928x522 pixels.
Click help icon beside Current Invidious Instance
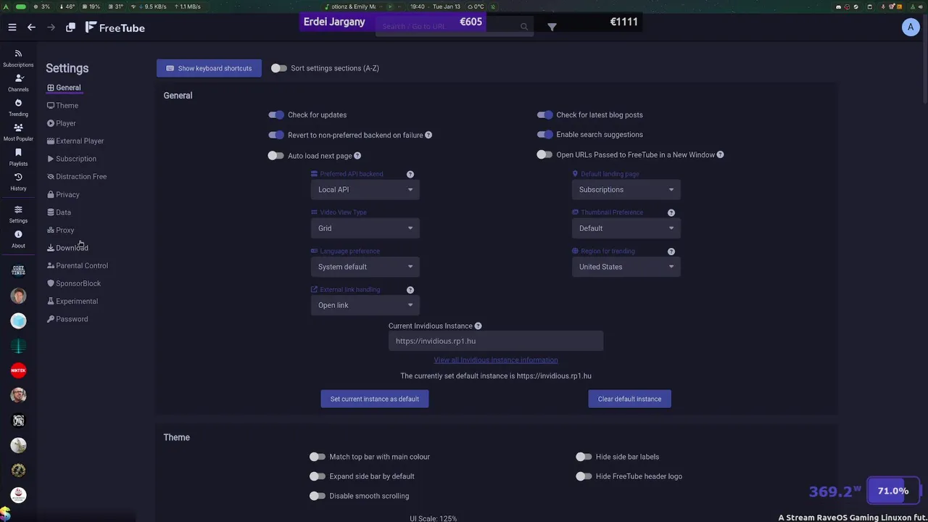click(478, 326)
